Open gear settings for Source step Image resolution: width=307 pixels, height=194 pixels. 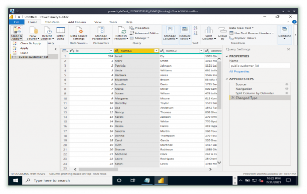[x=287, y=84]
